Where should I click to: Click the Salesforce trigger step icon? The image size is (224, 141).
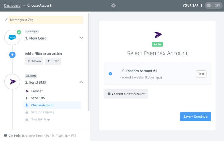(x=12, y=37)
